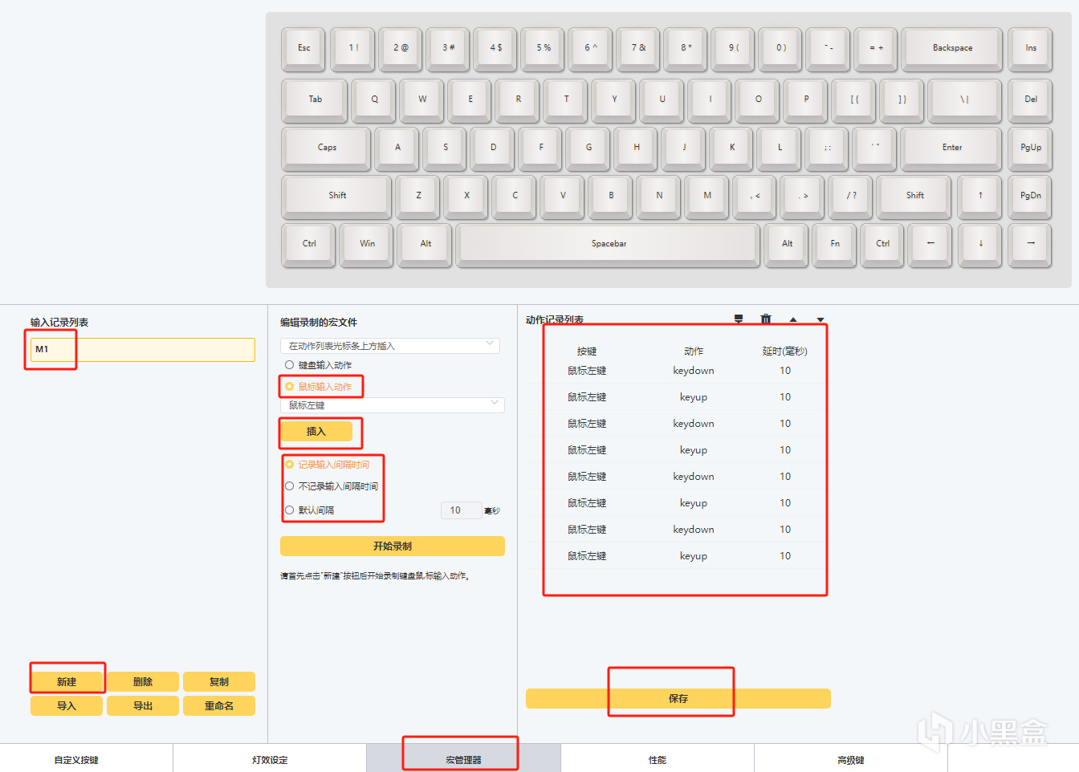
Task: Click the PgUp key on the keyboard
Action: tap(1031, 148)
